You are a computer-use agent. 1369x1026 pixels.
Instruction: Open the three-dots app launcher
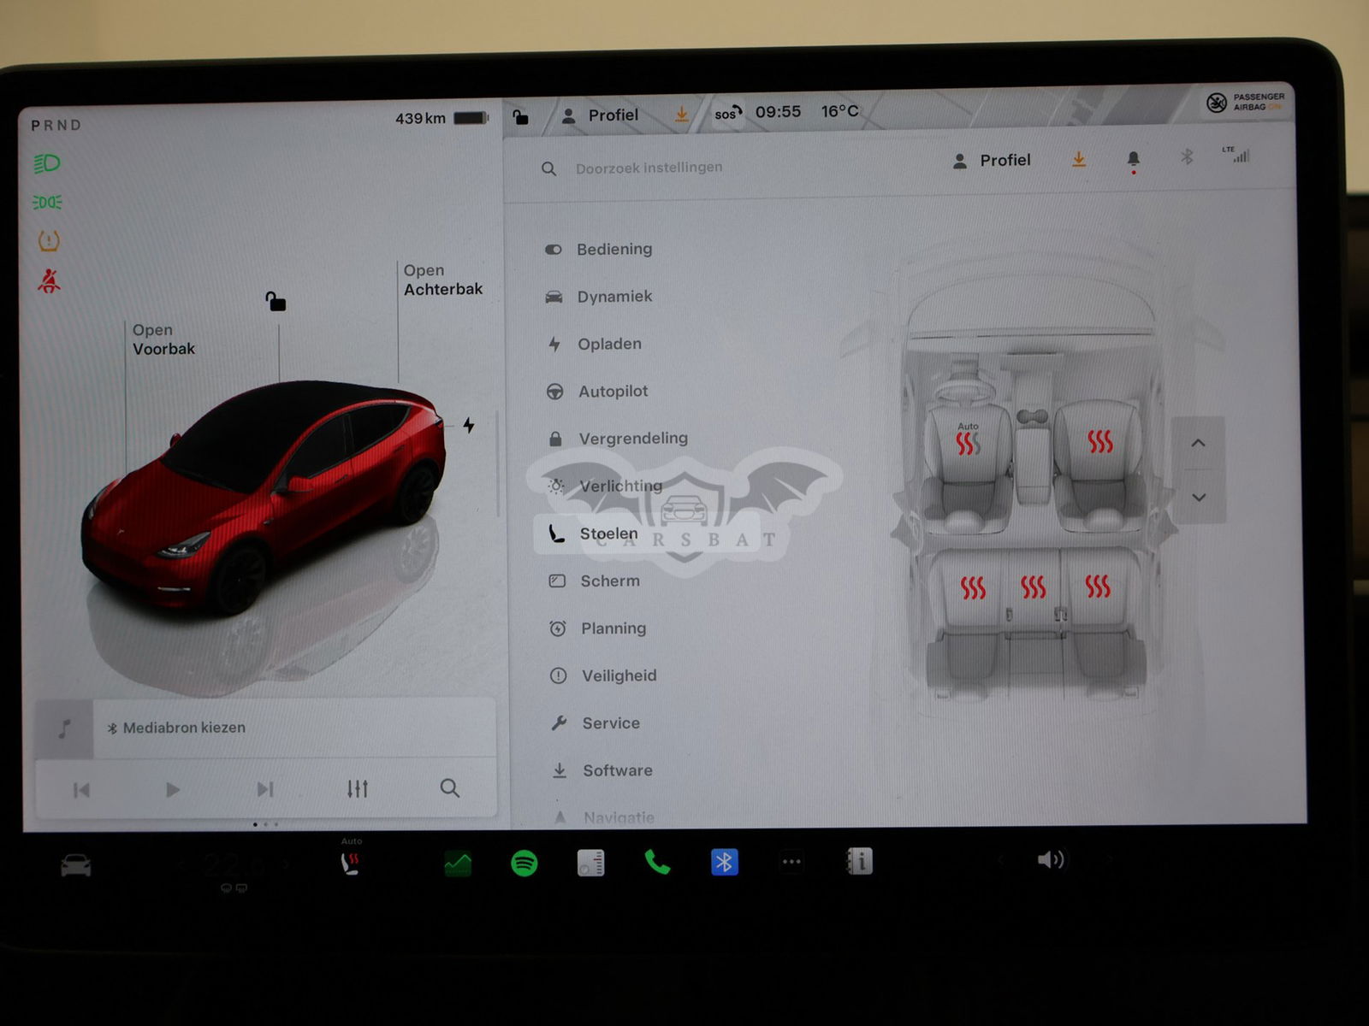tap(791, 862)
